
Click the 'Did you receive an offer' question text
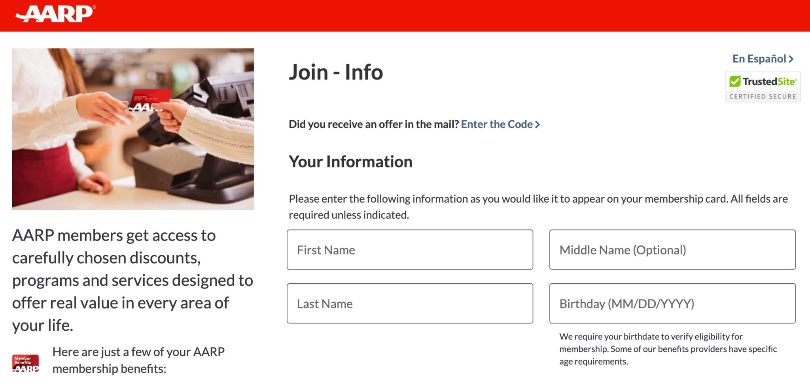[373, 124]
